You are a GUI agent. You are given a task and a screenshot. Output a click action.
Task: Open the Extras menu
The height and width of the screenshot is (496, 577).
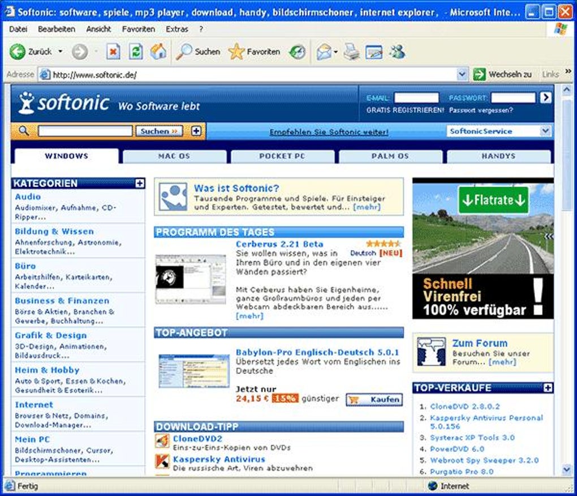(176, 29)
